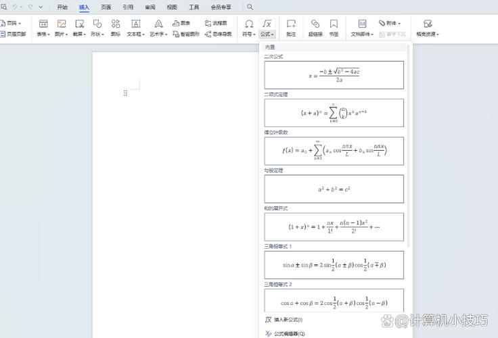Expand the 图片 dropdown arrow
This screenshot has width=498, height=338.
[x=67, y=34]
